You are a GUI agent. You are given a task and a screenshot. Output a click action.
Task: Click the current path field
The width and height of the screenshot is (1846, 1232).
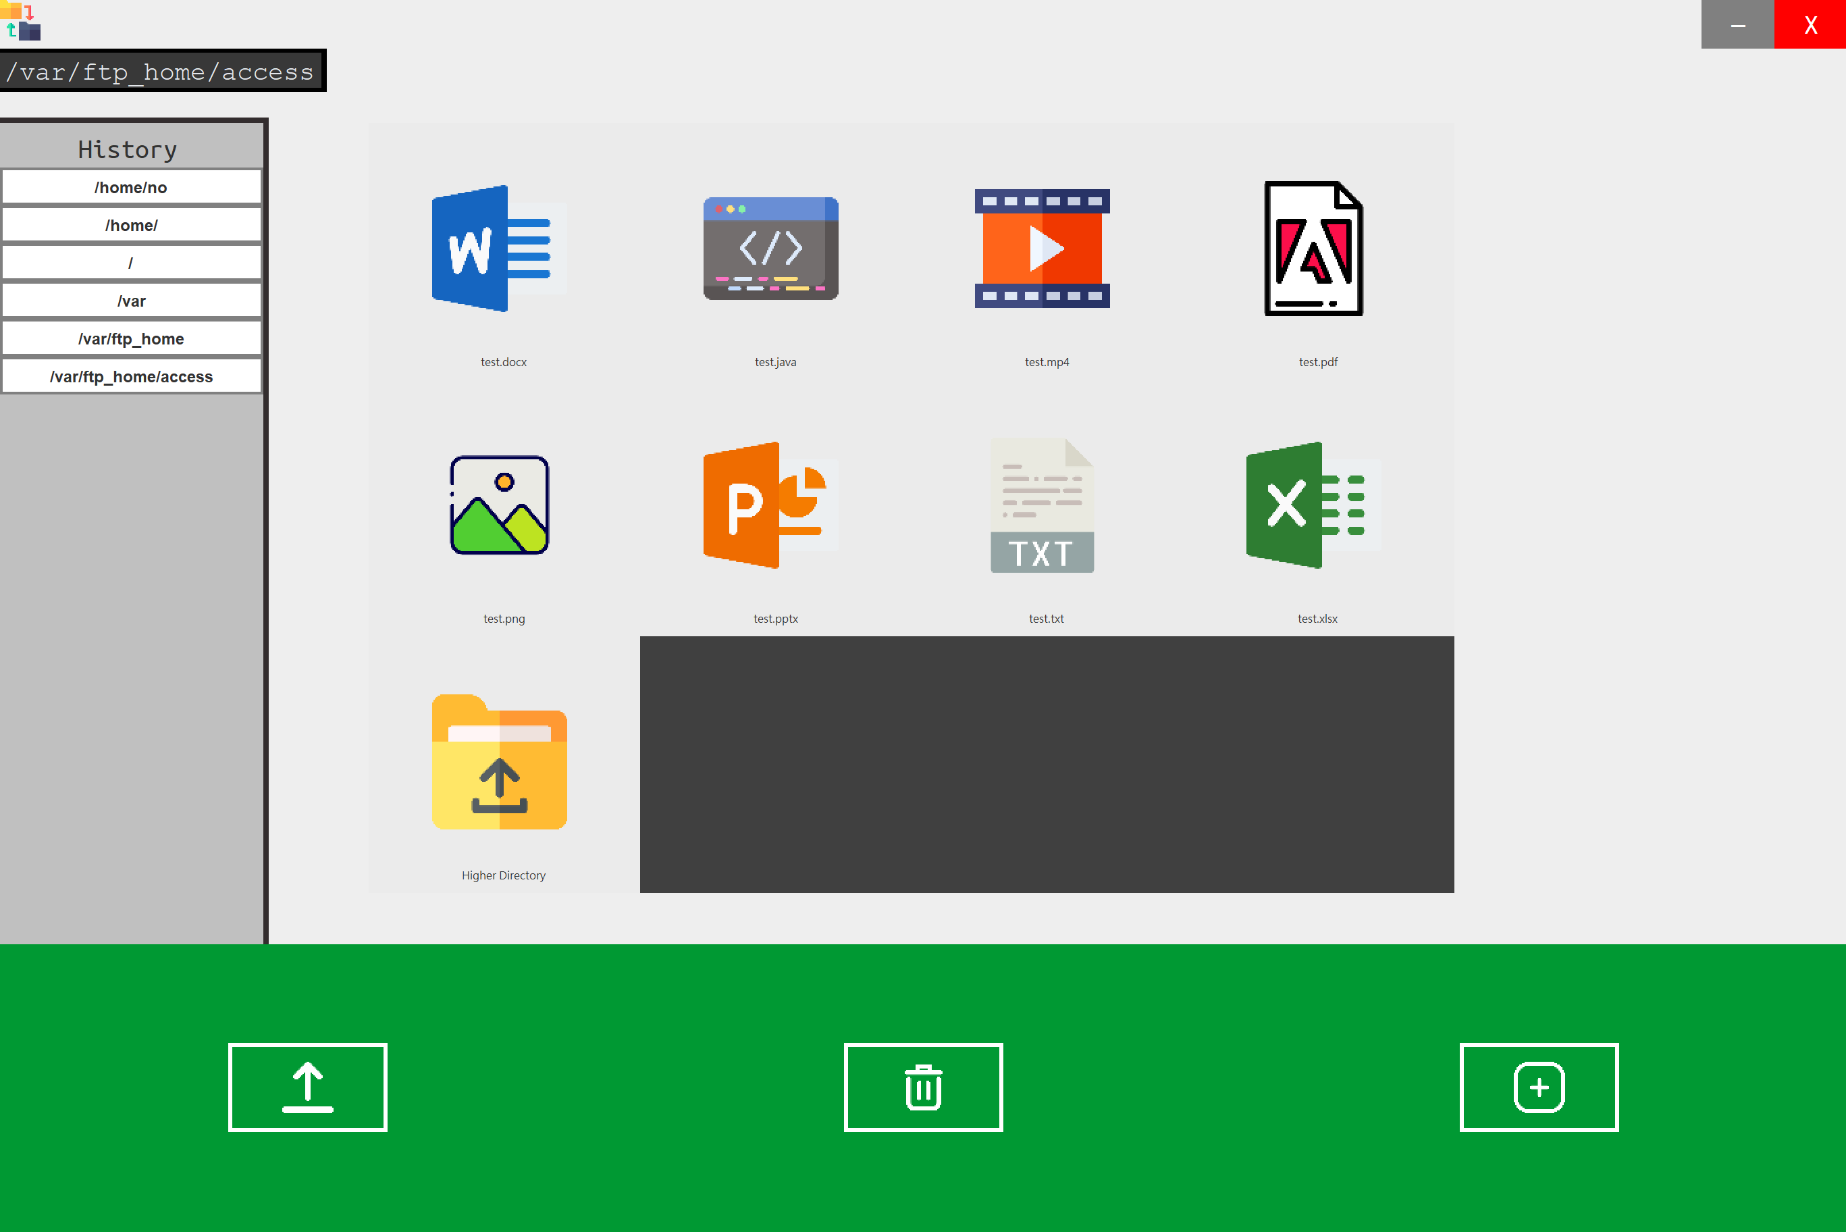[x=162, y=71]
